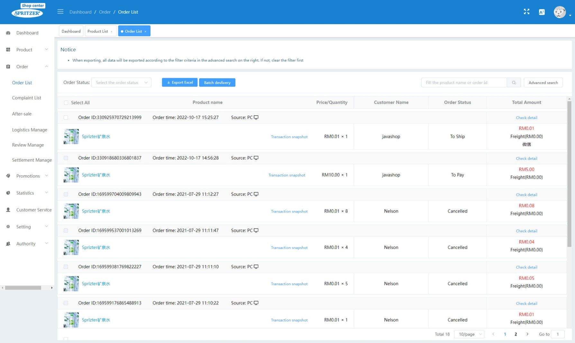575x343 pixels.
Task: Switch to the Dashboard tab
Action: coord(71,31)
